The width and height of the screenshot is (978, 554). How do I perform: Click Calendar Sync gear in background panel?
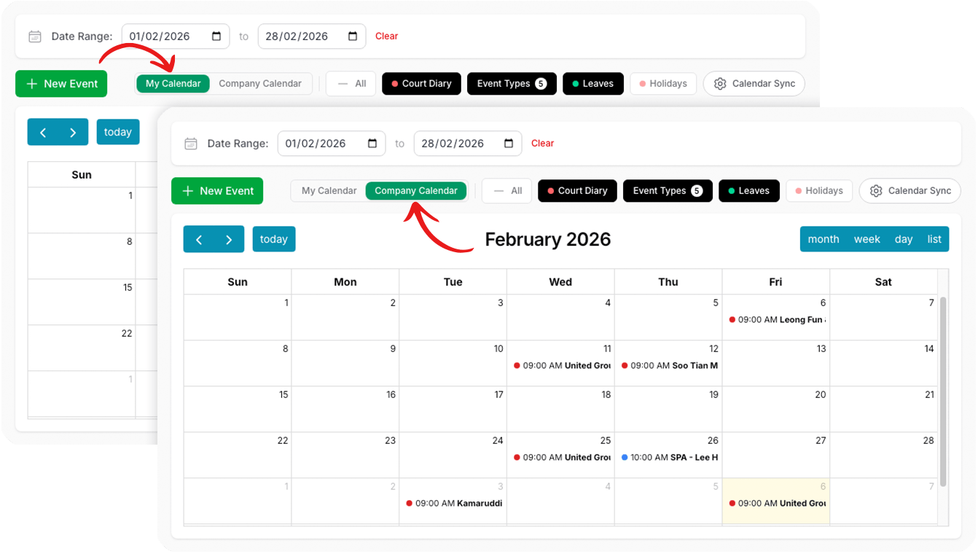(720, 84)
